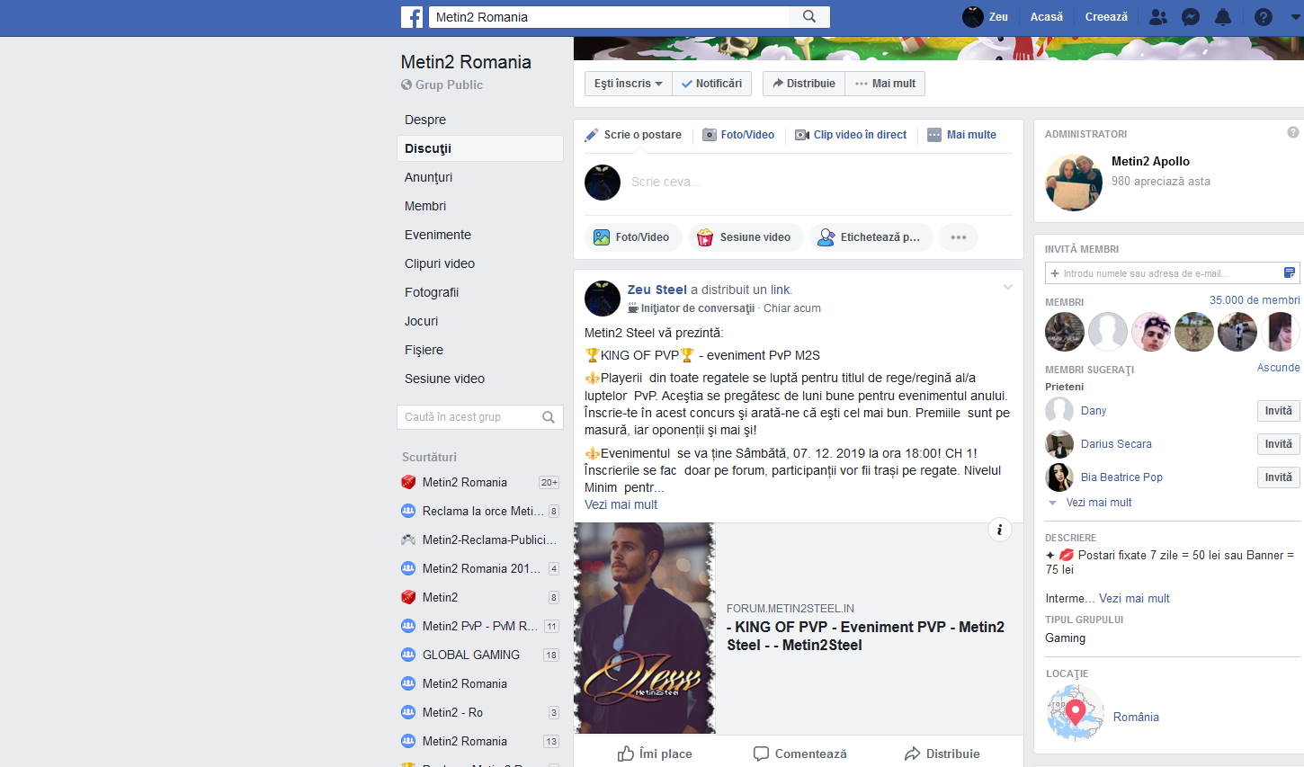Click the friend requests icon
This screenshot has height=767, width=1304.
(1158, 17)
